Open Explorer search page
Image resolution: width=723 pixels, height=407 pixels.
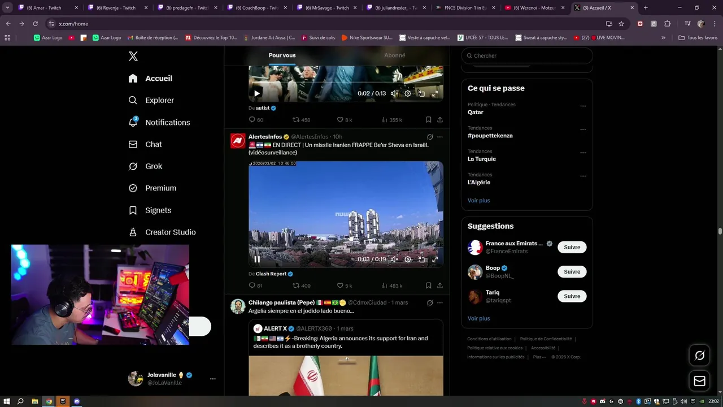pos(151,100)
